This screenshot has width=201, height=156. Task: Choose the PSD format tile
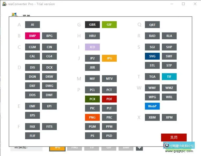pyautogui.click(x=109, y=136)
